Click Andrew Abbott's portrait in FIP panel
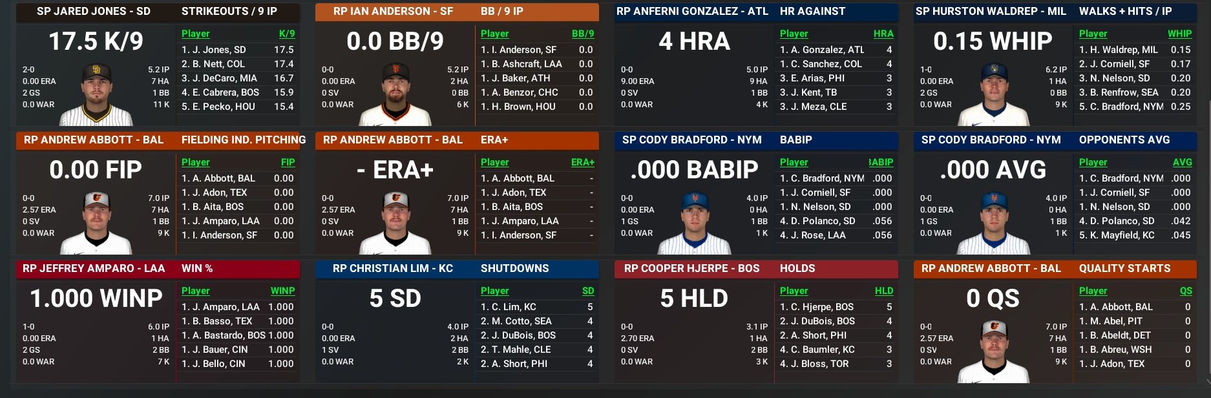This screenshot has height=398, width=1211. (x=96, y=223)
